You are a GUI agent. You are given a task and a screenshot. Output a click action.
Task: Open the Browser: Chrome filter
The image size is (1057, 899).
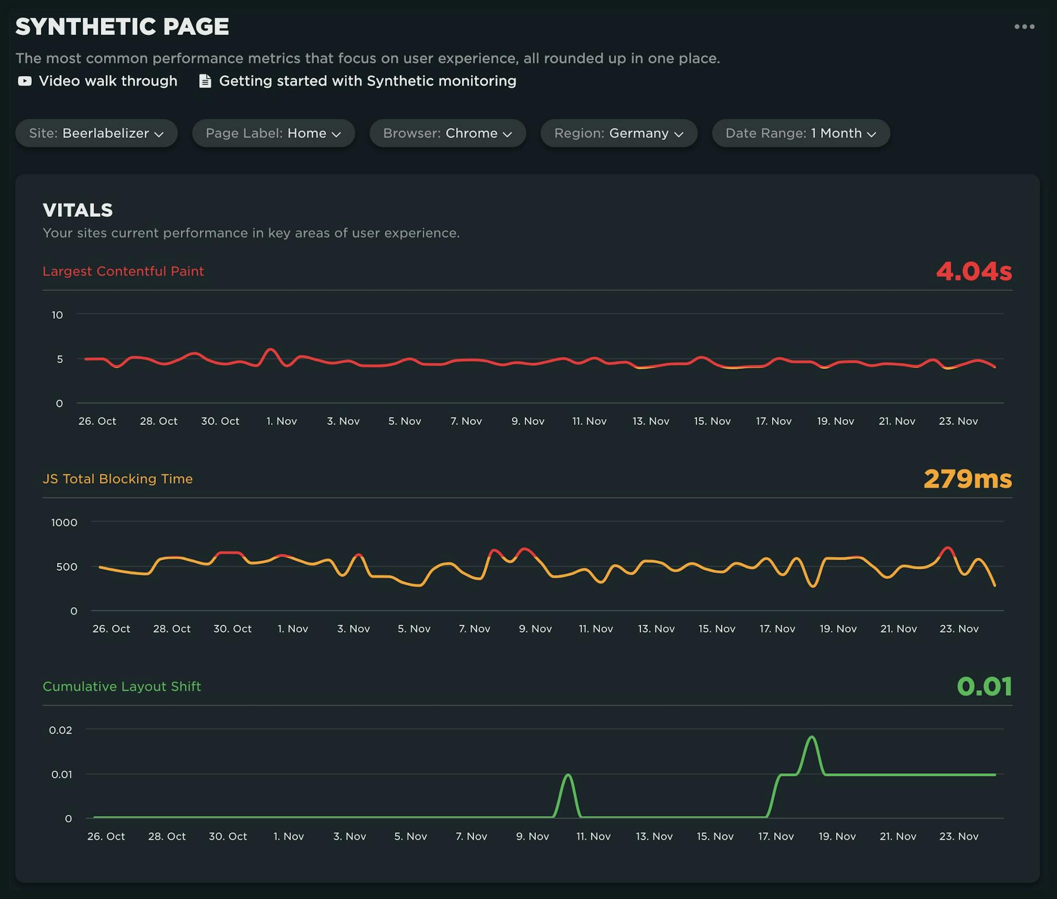[447, 133]
